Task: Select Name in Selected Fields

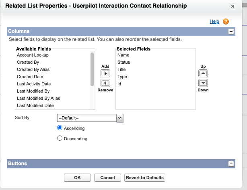Action: [156, 55]
